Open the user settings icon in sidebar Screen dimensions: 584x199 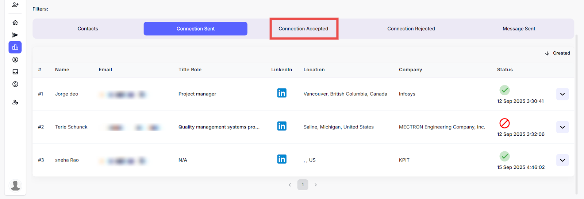(x=15, y=102)
